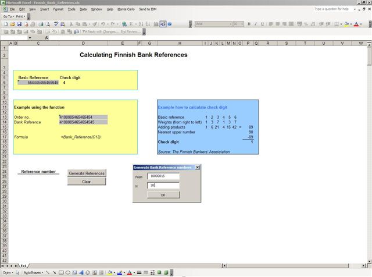
Task: Confirm the dialog with OK
Action: (x=163, y=195)
